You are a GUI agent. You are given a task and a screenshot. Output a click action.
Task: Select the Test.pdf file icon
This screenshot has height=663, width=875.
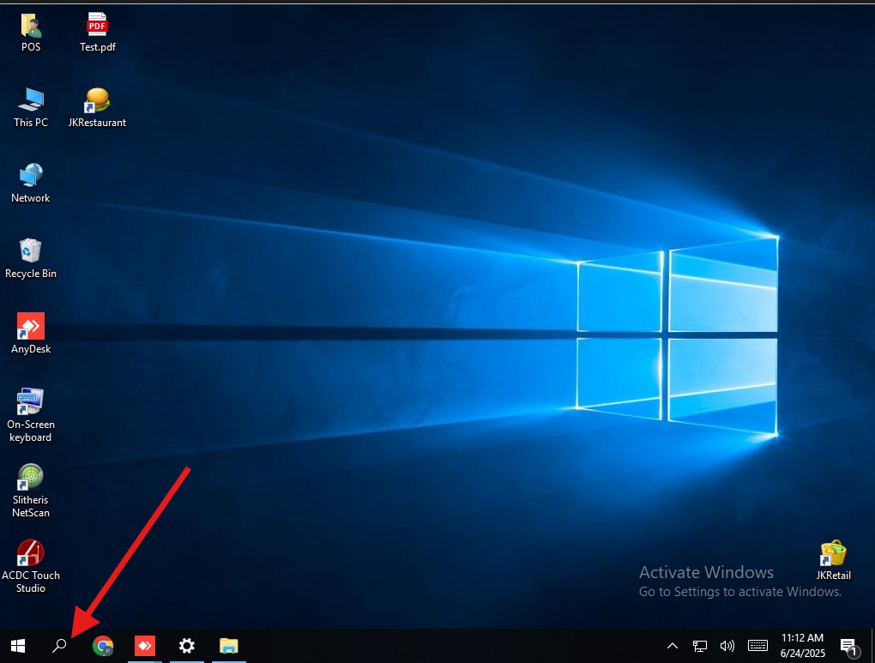[97, 26]
